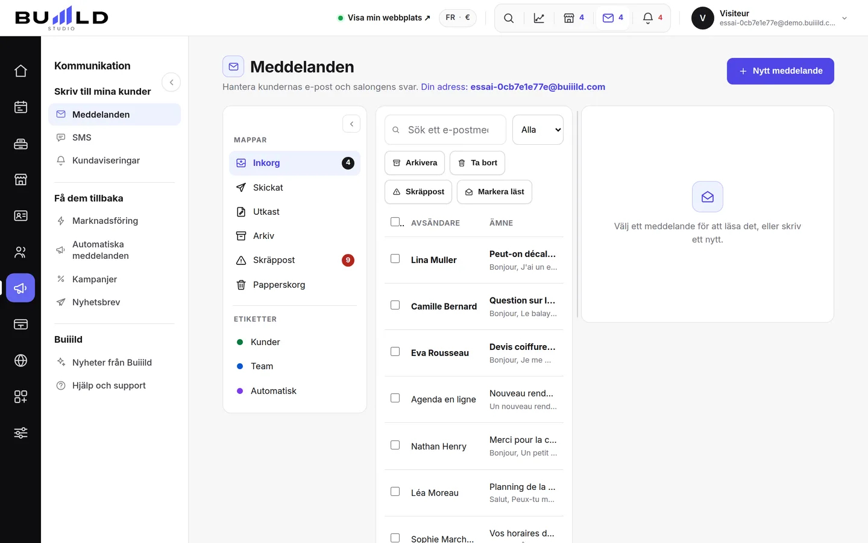This screenshot has height=543, width=868.
Task: Open the statistics chart icon in top bar
Action: pyautogui.click(x=539, y=18)
